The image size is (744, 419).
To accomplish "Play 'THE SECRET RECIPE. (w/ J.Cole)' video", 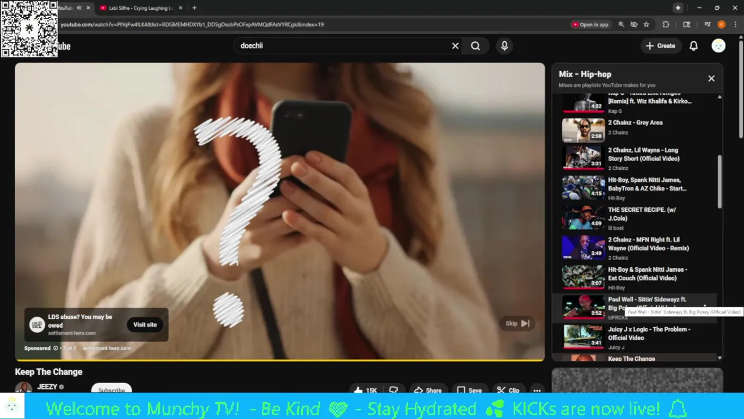I will click(639, 218).
